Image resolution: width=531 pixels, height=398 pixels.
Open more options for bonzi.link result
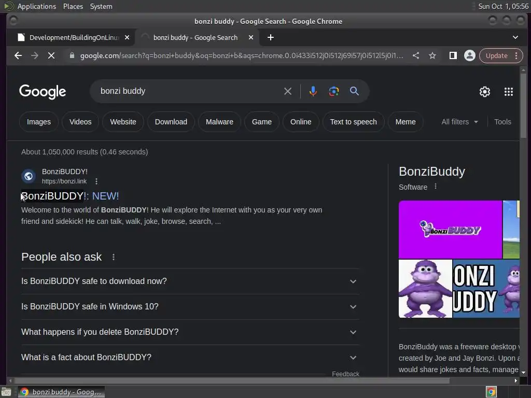tap(96, 181)
